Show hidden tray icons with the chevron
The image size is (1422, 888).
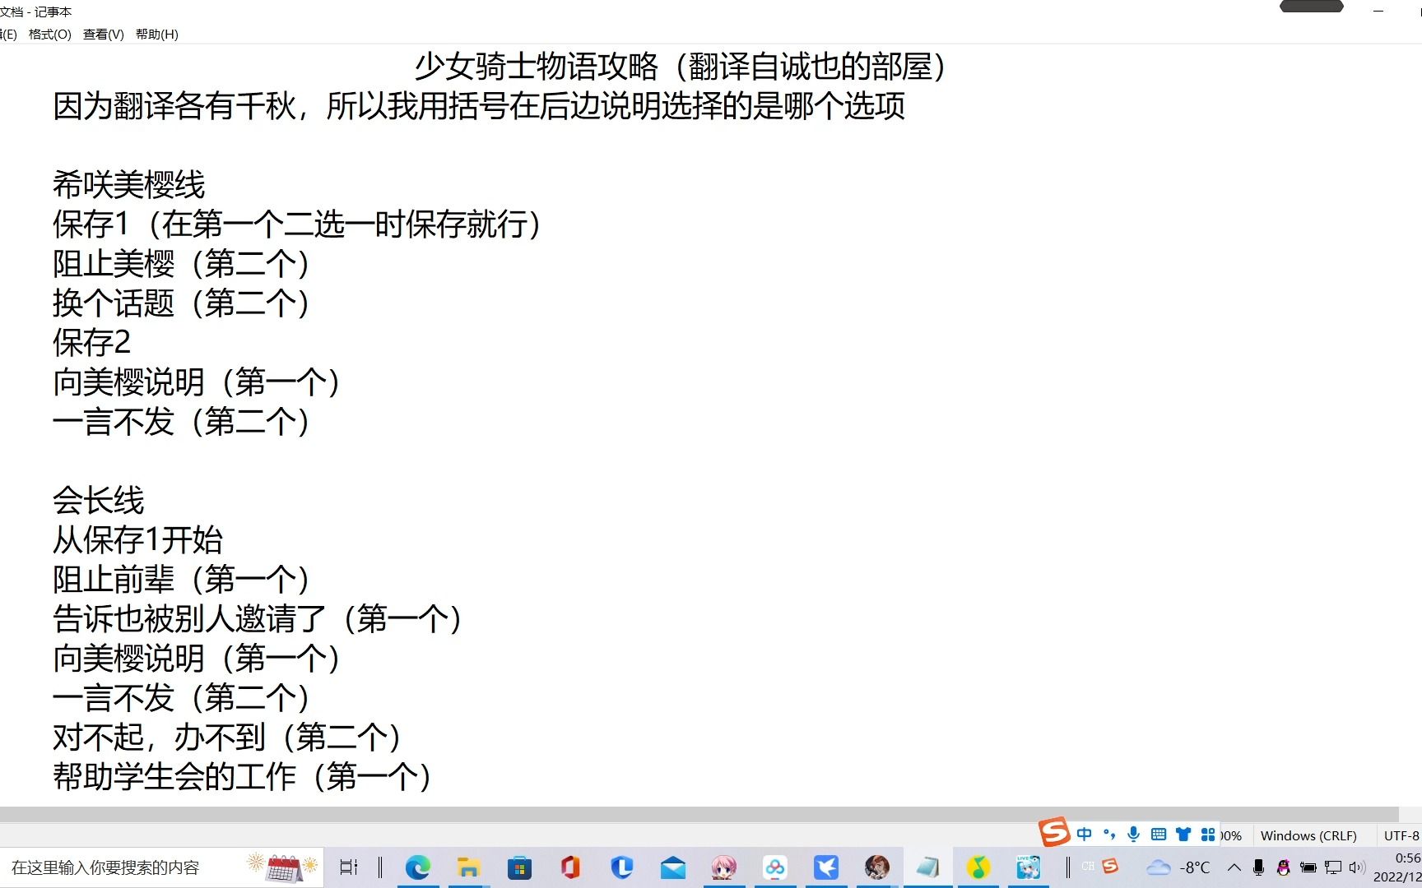point(1234,867)
